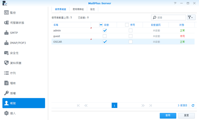199x120 pixels.
Task: Toggle the 啟動 column header checkbox
Action: 101,25
